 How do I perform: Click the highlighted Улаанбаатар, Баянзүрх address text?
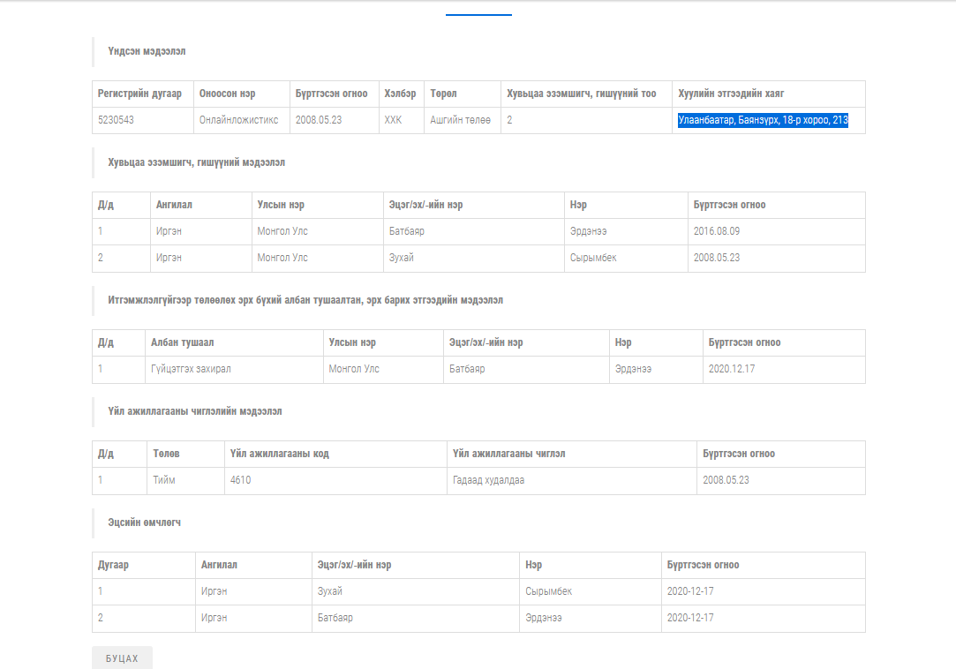tap(763, 120)
